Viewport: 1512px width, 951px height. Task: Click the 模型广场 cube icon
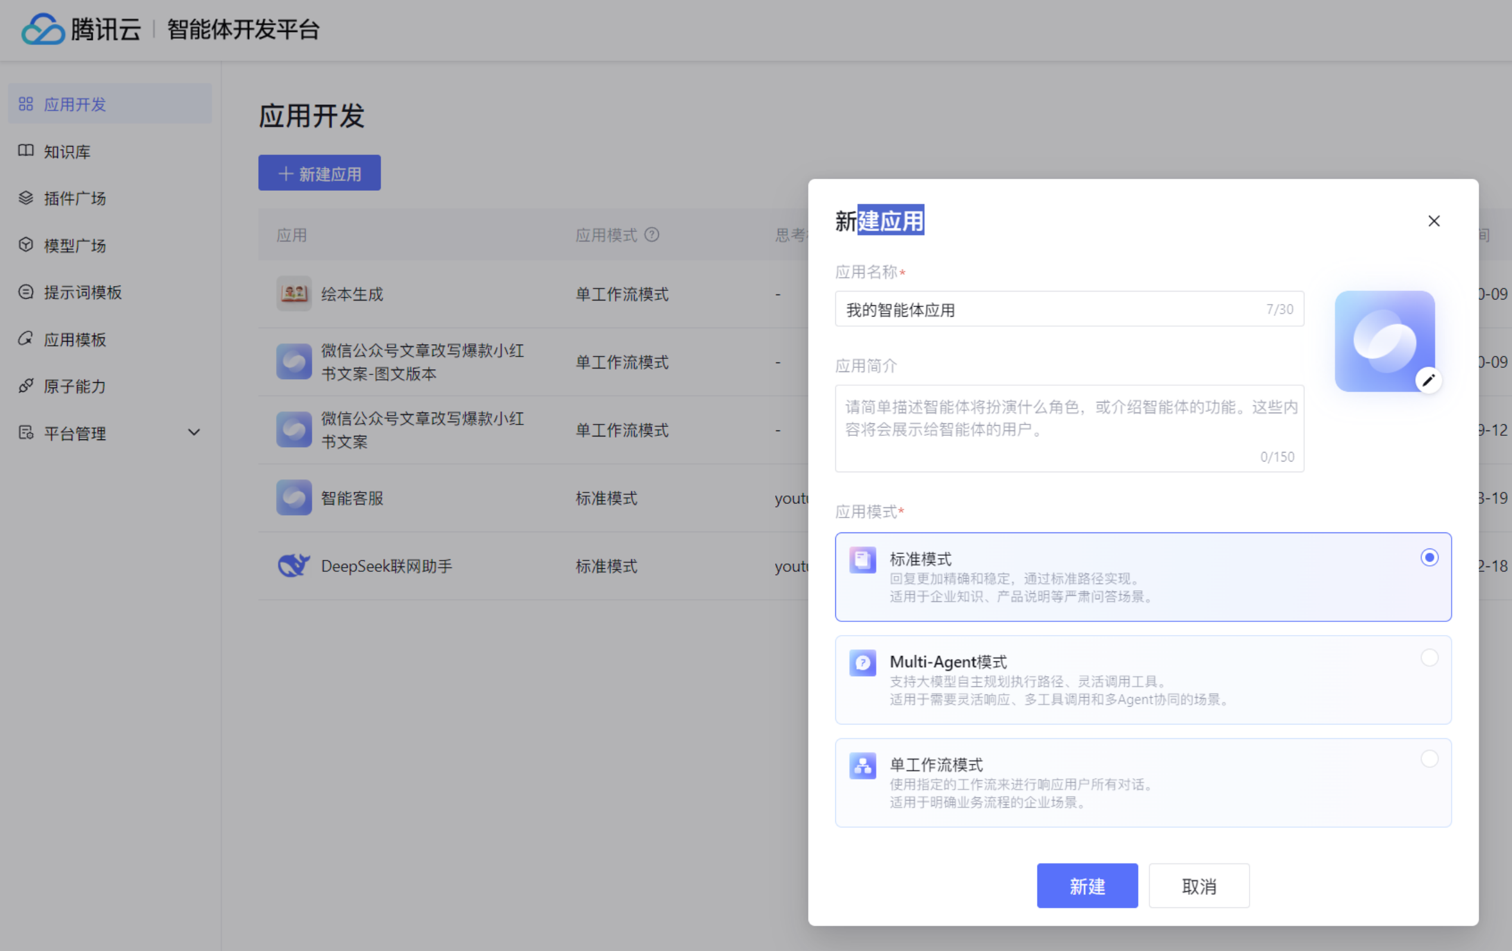coord(26,245)
